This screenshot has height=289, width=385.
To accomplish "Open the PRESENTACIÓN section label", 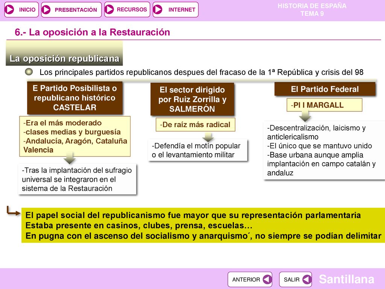I will point(76,10).
